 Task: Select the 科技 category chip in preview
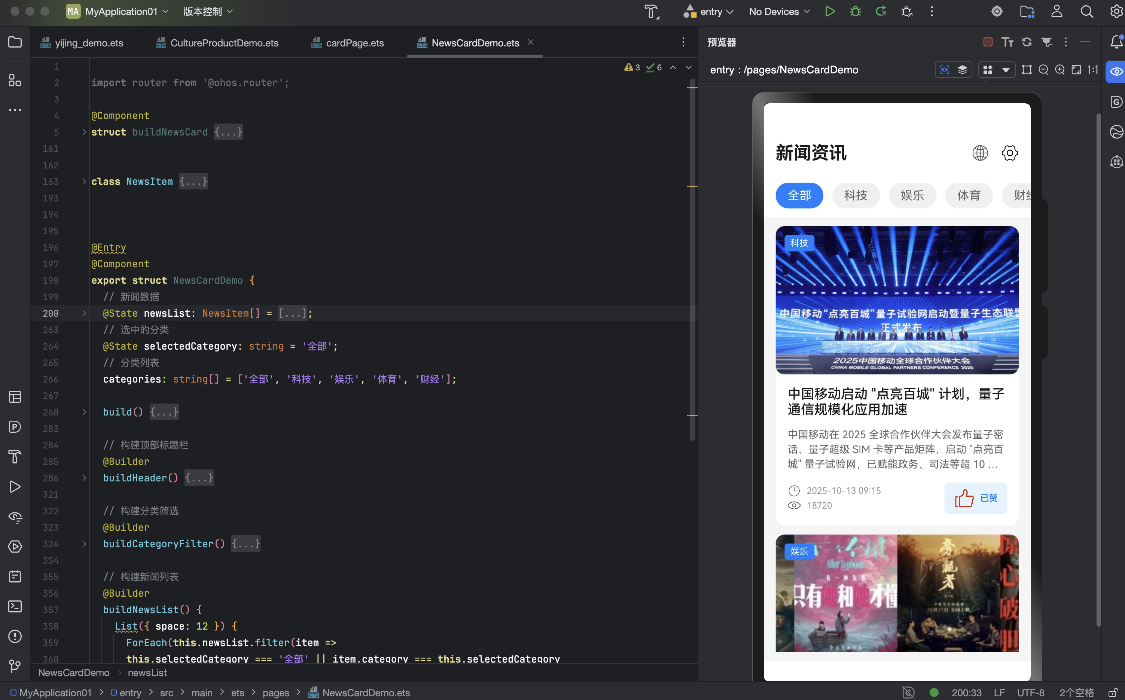click(x=855, y=195)
